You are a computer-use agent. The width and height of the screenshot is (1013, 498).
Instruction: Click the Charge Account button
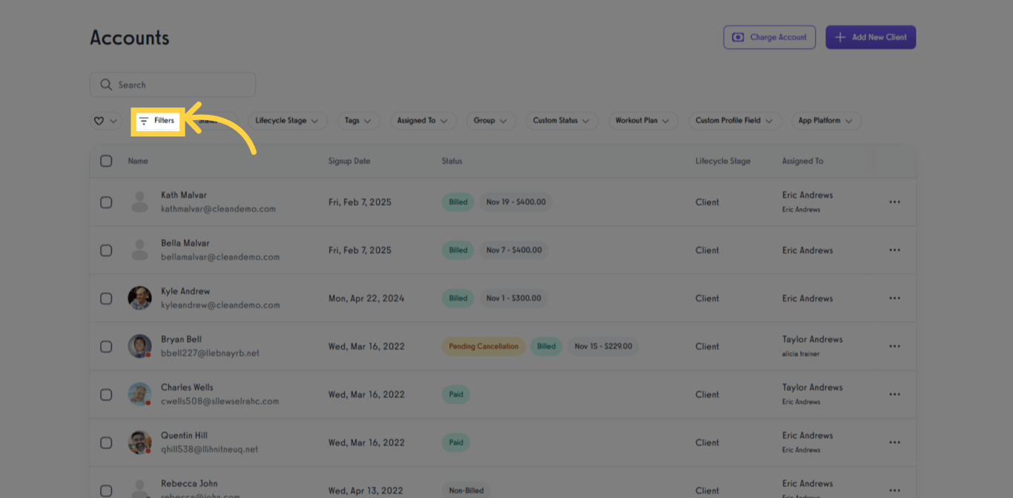[x=769, y=37]
